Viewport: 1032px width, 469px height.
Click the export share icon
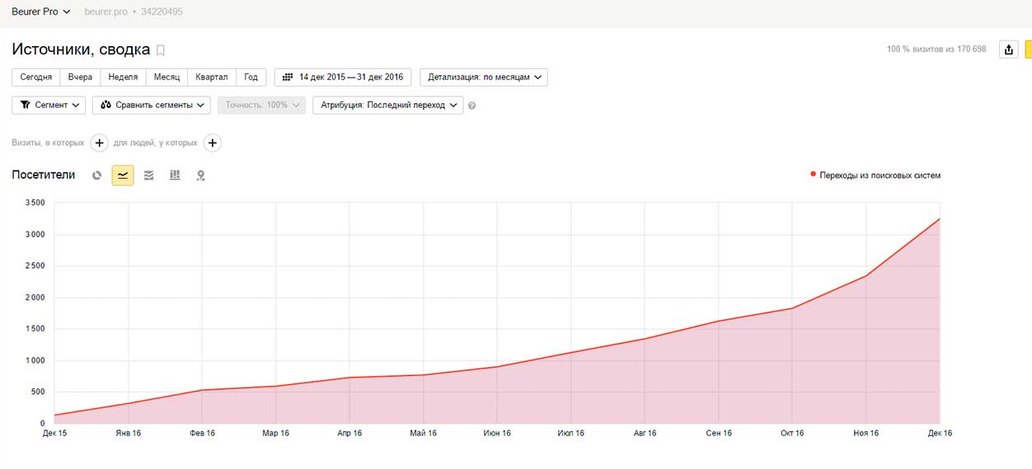pos(1009,49)
